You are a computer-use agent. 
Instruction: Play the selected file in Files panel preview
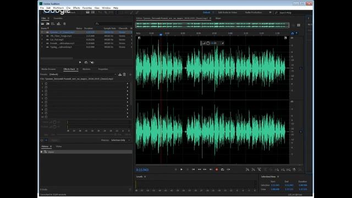80,62
